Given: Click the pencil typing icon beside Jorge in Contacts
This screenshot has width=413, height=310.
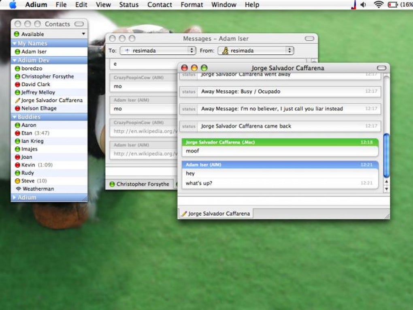Looking at the screenshot, I should (x=17, y=100).
